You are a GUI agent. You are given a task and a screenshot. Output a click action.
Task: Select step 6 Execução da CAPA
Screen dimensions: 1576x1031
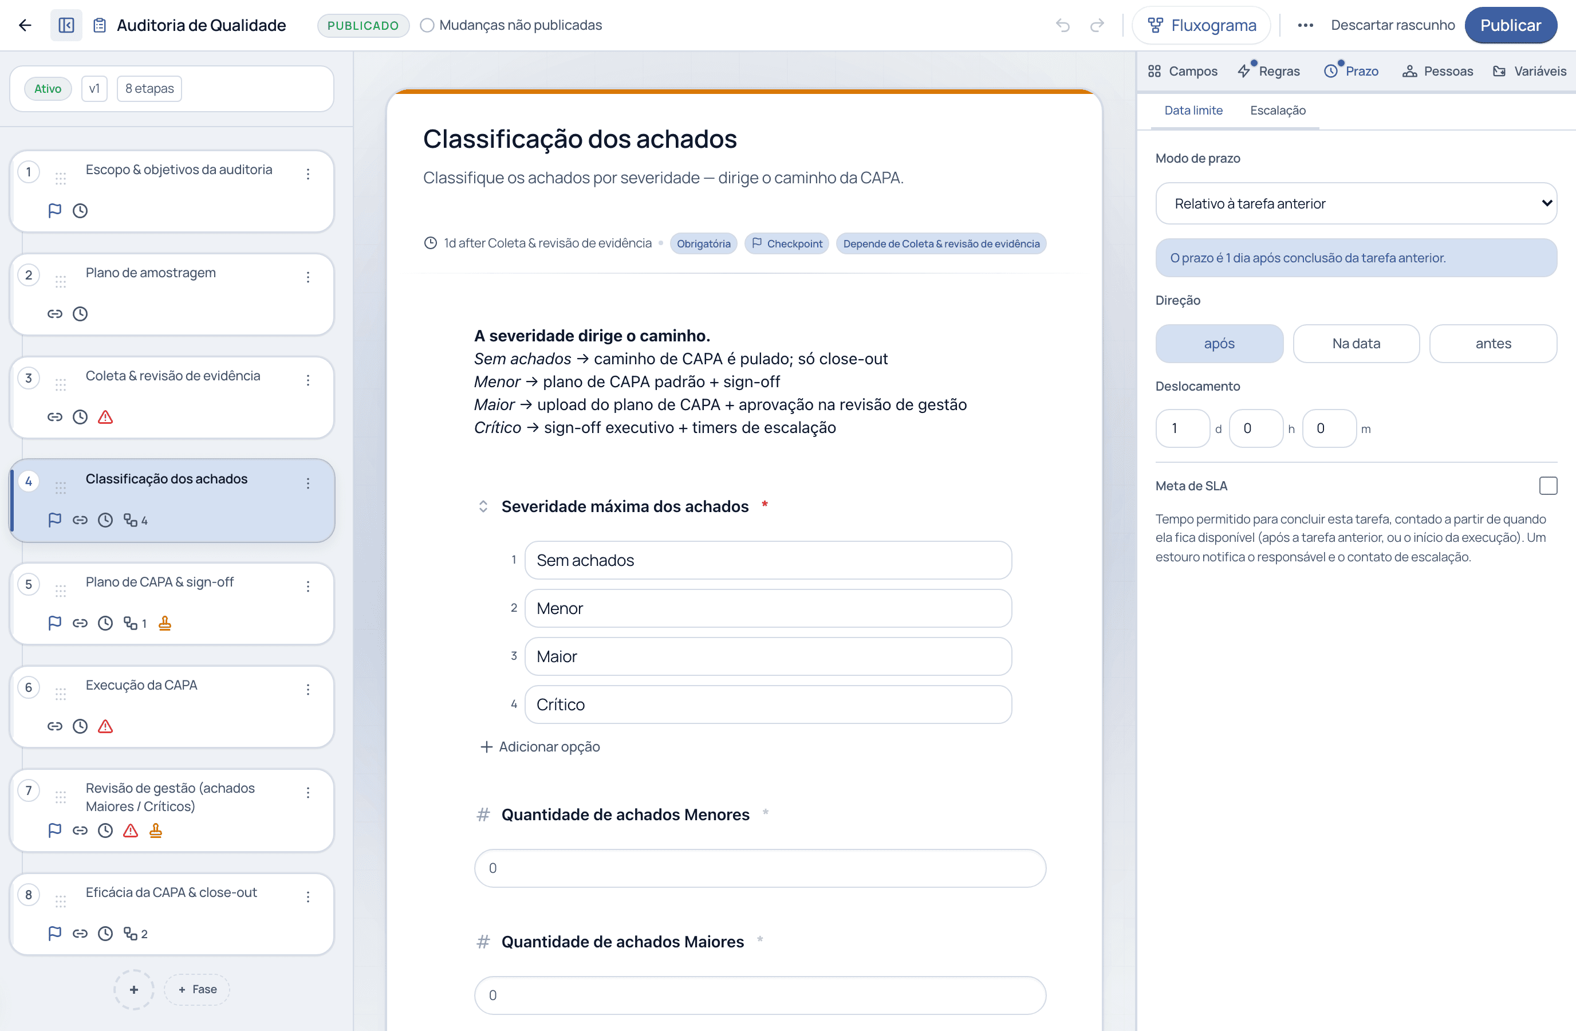171,707
